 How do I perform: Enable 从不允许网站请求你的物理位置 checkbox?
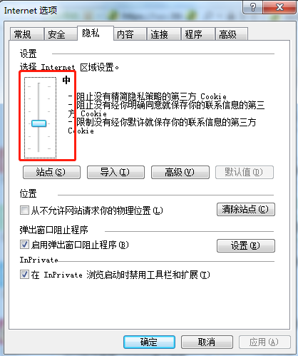[x=24, y=210]
